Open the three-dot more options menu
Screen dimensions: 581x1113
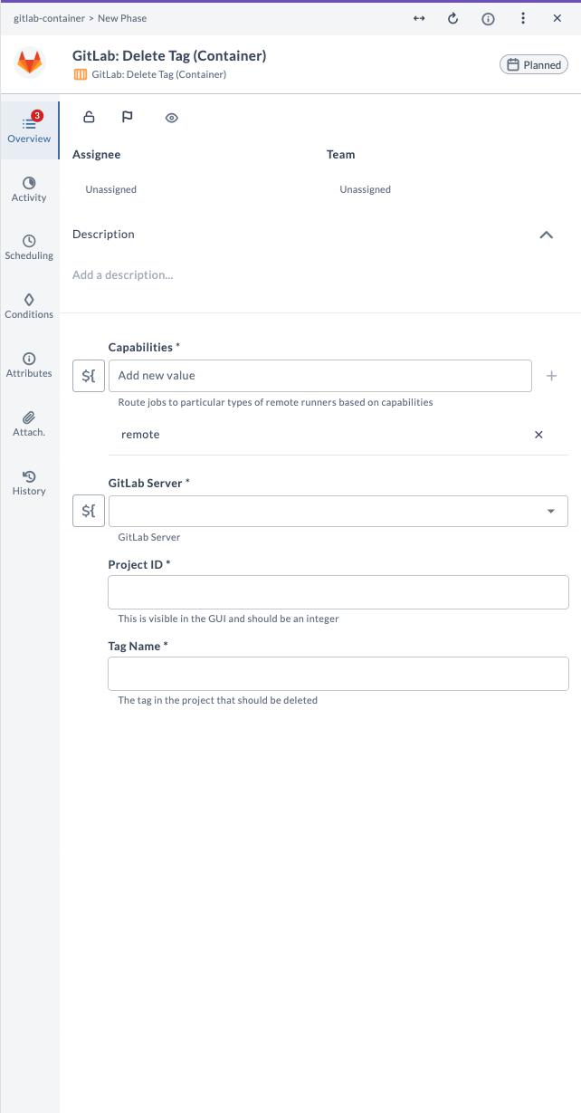(522, 18)
